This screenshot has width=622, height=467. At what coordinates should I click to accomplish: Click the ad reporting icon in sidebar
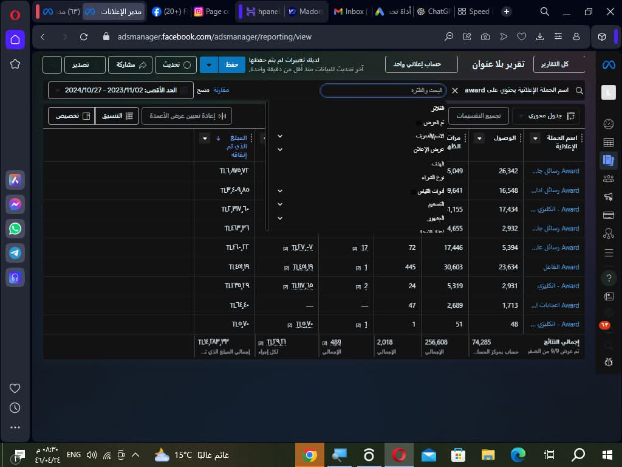coord(607,161)
